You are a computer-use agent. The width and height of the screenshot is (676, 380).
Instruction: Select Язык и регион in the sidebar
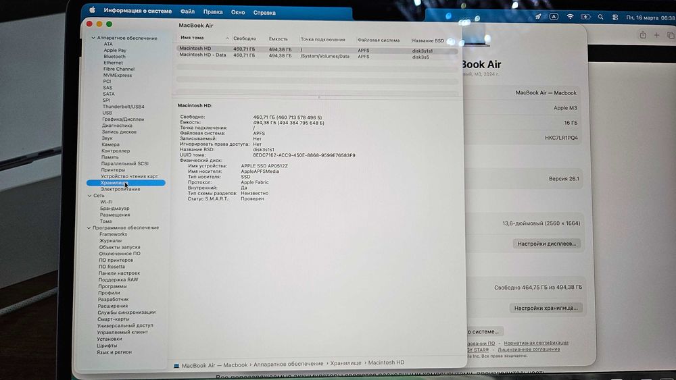click(114, 352)
